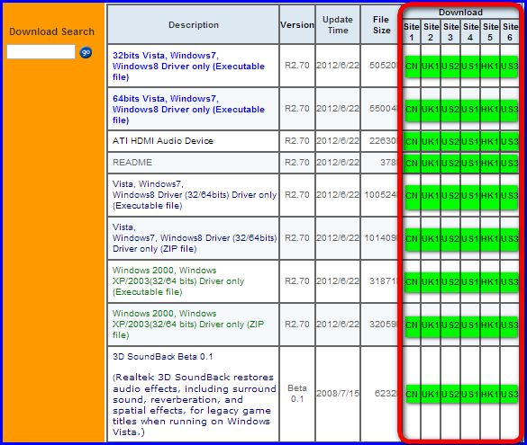Click the Windows 2000, XP/2003 ZIP file description

pyautogui.click(x=188, y=325)
